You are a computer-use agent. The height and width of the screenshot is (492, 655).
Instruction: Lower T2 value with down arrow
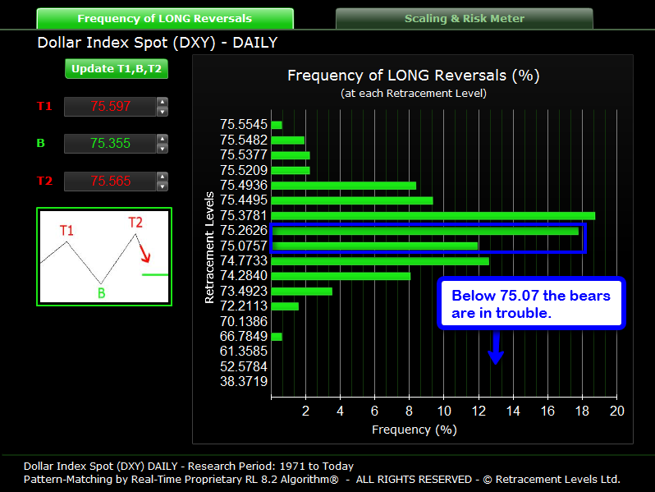163,186
